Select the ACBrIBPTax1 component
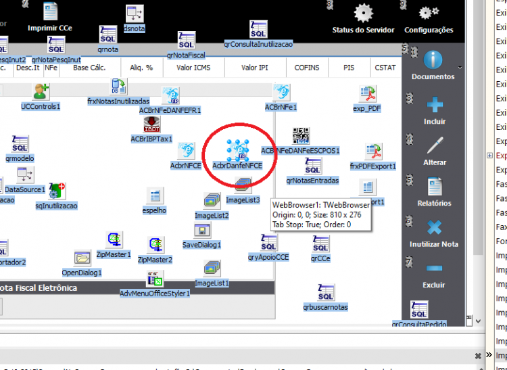 coord(151,124)
